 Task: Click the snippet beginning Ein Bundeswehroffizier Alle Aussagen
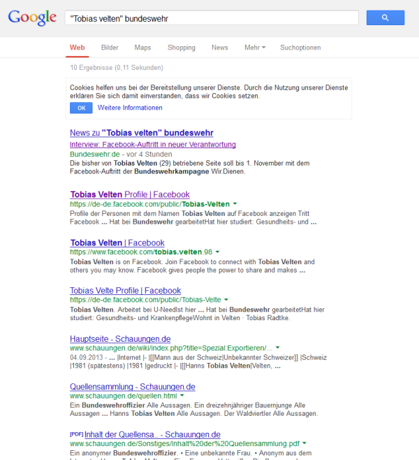(x=193, y=409)
